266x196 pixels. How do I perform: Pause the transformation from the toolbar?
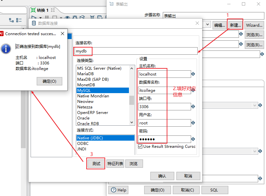pyautogui.click(x=47, y=18)
